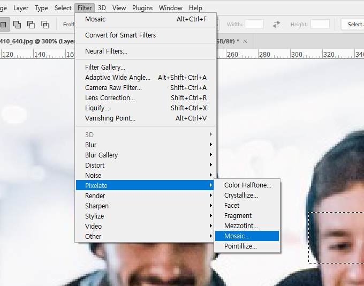Viewport: 364px width, 286px height.
Task: Swap width and height arrows icon
Action: (x=276, y=24)
